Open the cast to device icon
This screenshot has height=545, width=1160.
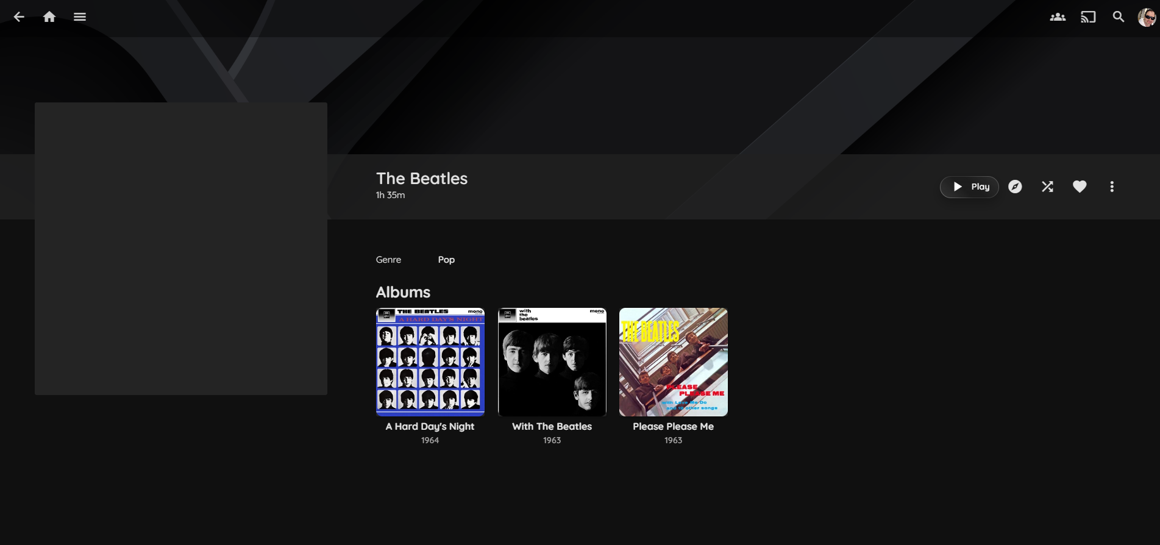pos(1088,17)
